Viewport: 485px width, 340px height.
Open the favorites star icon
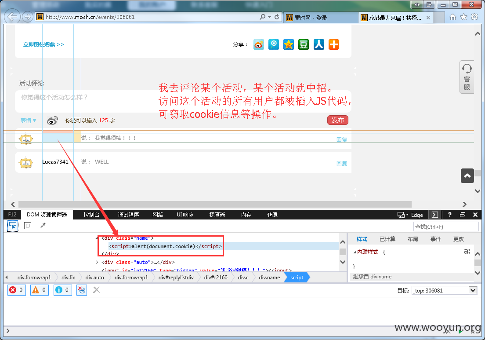tap(463, 17)
